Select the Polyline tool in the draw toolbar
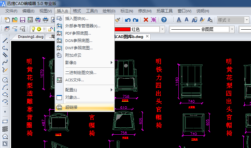Screen dimensions: 251x148 (5, 48)
